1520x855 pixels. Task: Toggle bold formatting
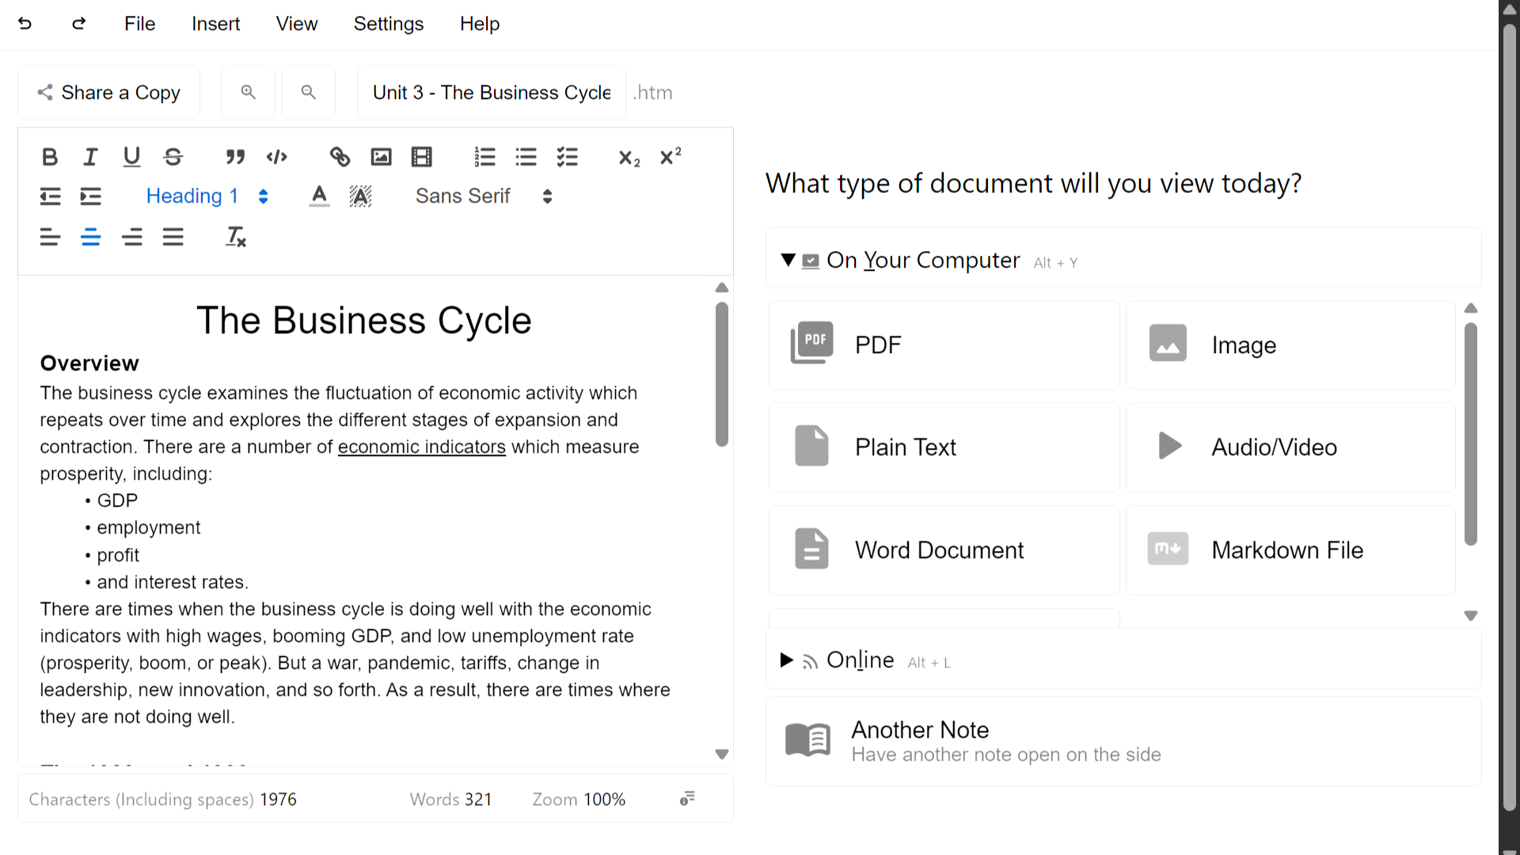pos(50,157)
